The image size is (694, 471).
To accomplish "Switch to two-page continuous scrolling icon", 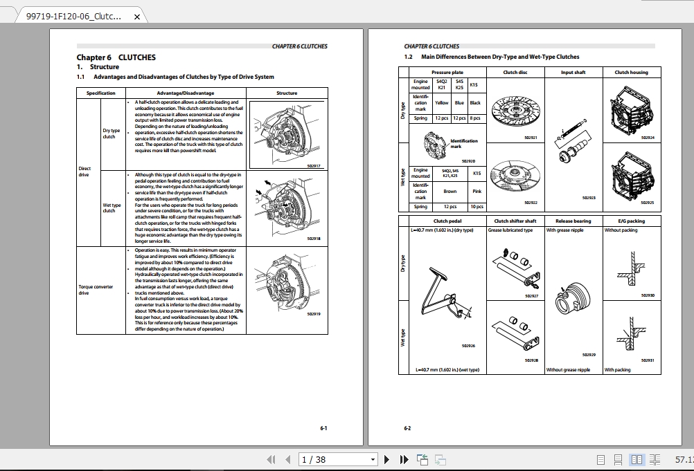I will pos(654,459).
